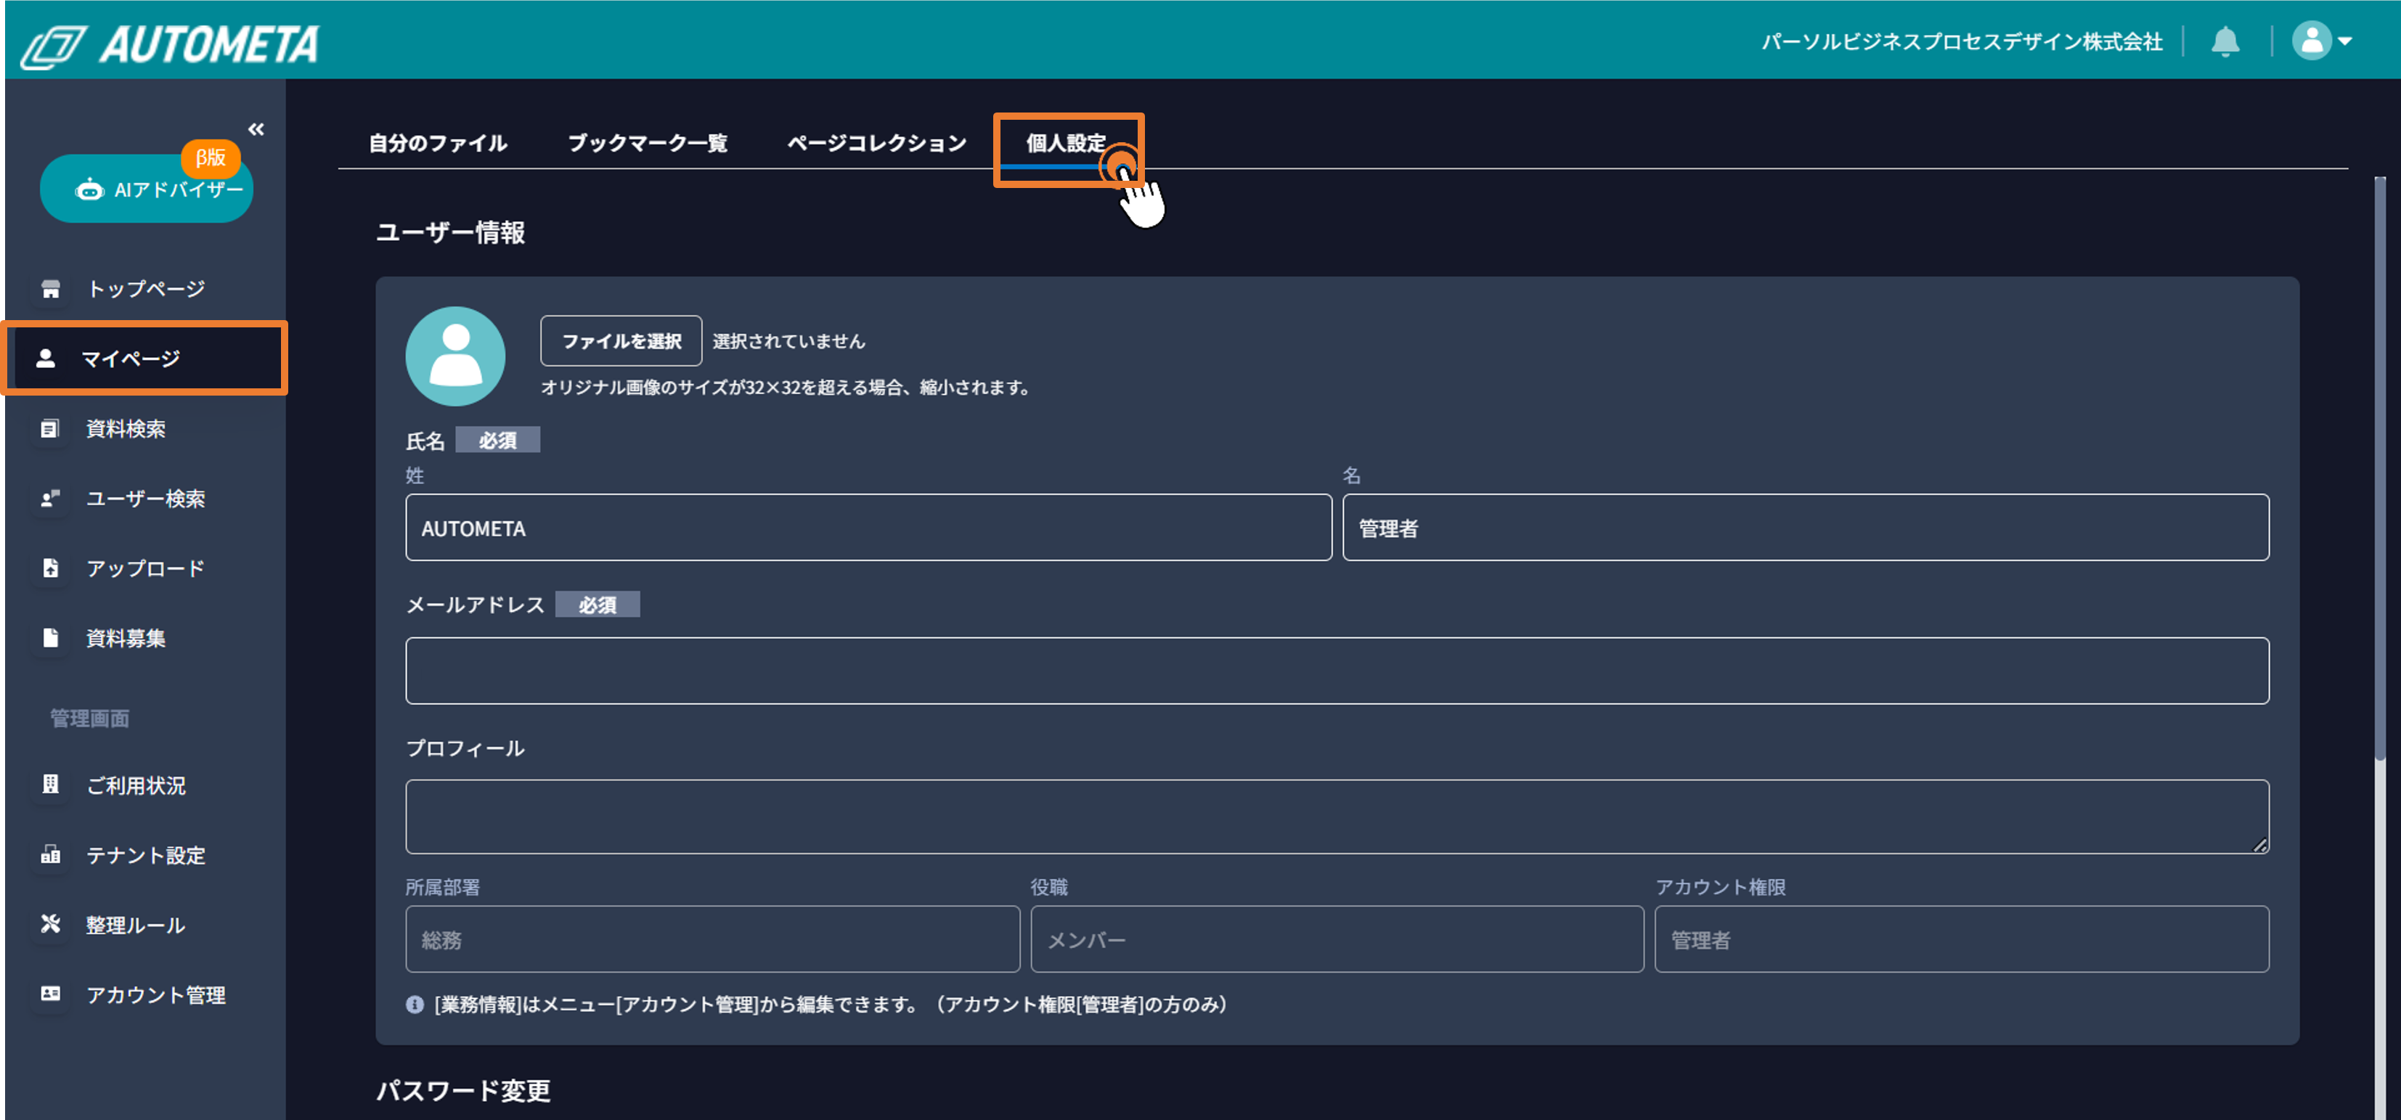Click the 選択されていません text
The image size is (2401, 1120).
coord(788,341)
